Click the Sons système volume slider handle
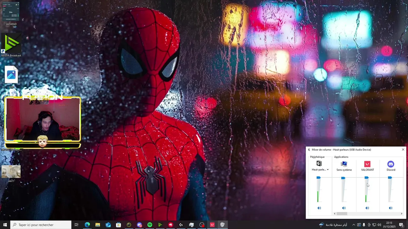Image resolution: width=408 pixels, height=229 pixels. tap(343, 178)
